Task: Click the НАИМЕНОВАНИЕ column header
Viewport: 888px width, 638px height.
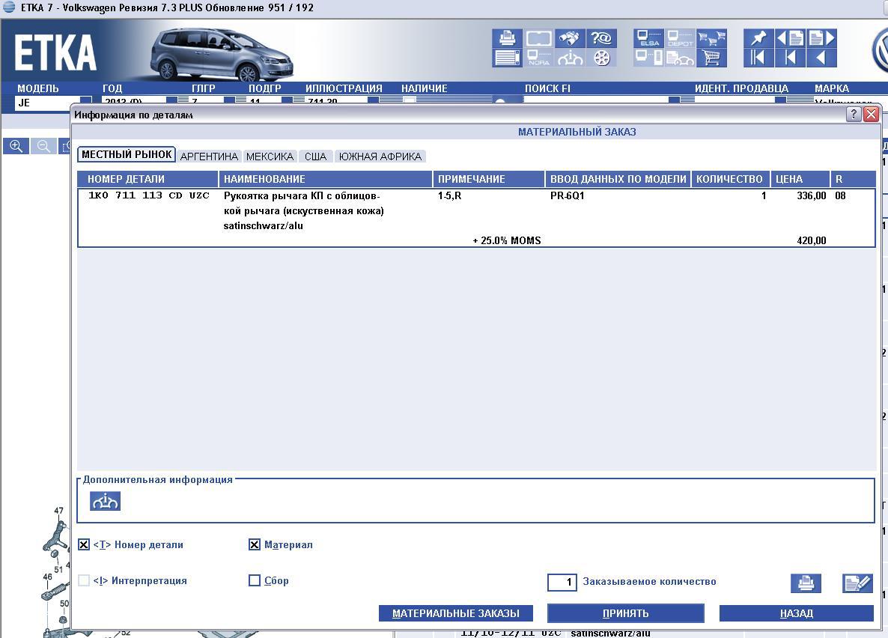Action: [x=326, y=179]
